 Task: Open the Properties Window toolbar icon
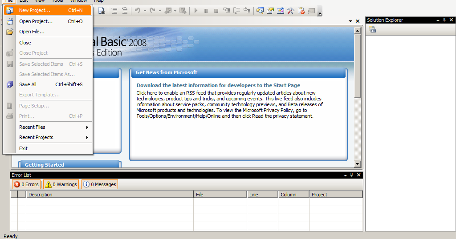click(x=270, y=11)
